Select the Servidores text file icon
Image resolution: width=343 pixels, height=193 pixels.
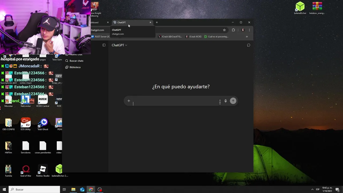click(26, 148)
